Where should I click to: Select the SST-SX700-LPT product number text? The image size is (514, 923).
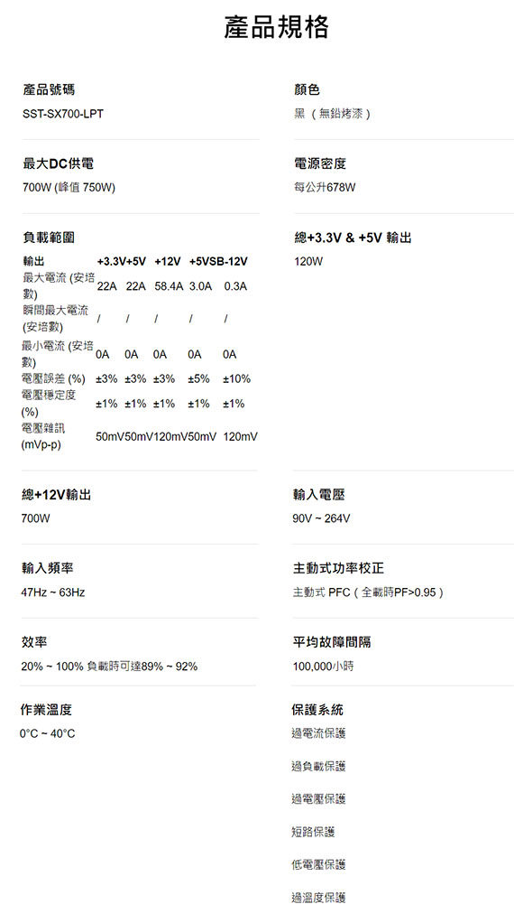point(63,114)
